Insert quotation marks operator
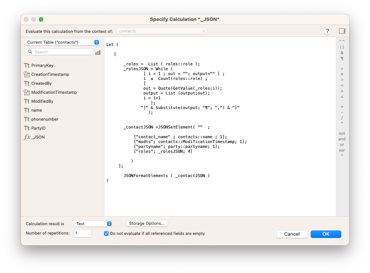The height and width of the screenshot is (273, 370). tap(342, 41)
